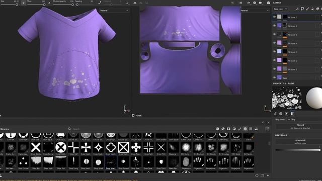
Task: Hide Fill layer 1 with its eye icon
Action: coord(274,69)
